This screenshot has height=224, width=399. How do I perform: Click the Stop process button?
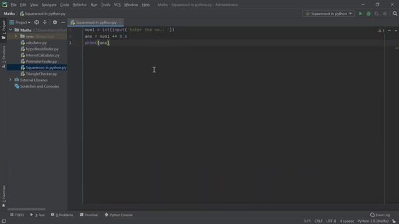pyautogui.click(x=385, y=14)
